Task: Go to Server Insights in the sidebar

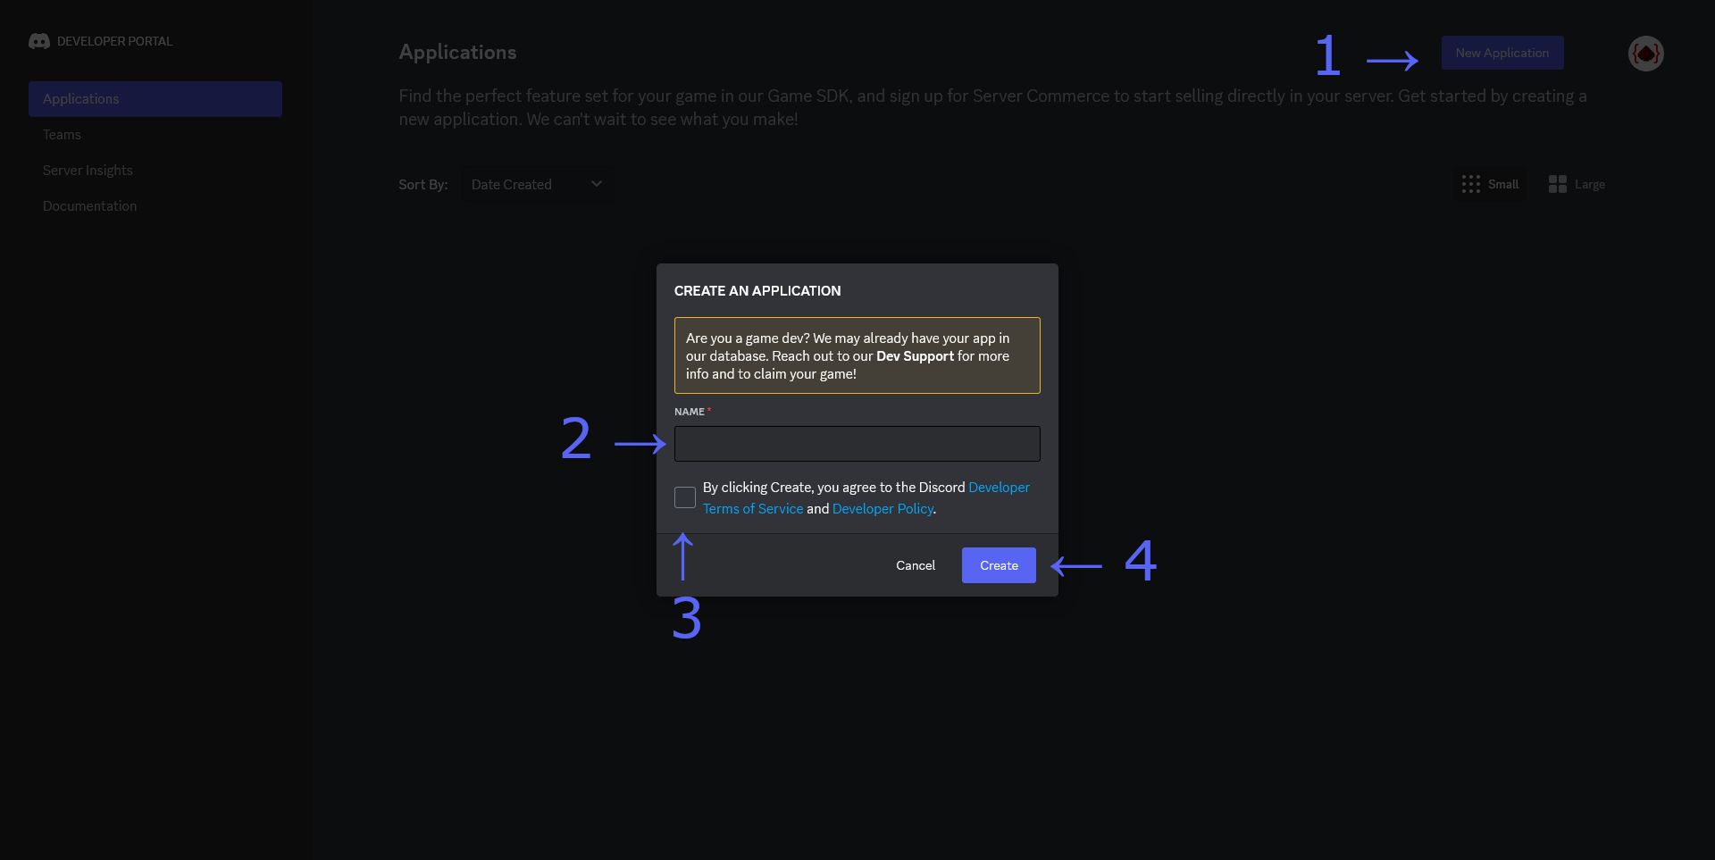Action: click(88, 171)
